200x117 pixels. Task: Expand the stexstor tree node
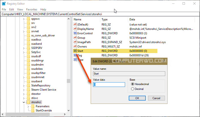click(x=24, y=94)
